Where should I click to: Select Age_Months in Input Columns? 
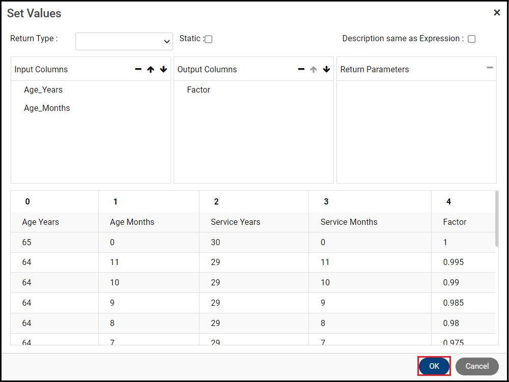pos(47,108)
